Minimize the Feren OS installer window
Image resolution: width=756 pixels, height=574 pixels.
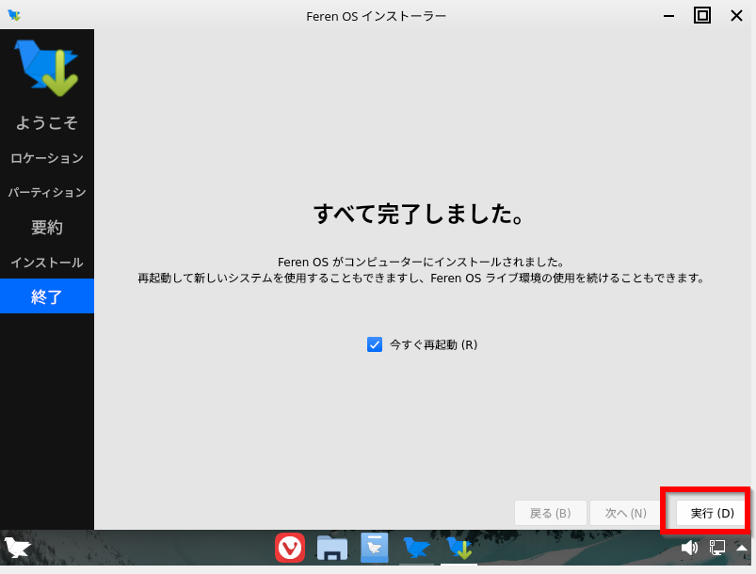click(668, 16)
